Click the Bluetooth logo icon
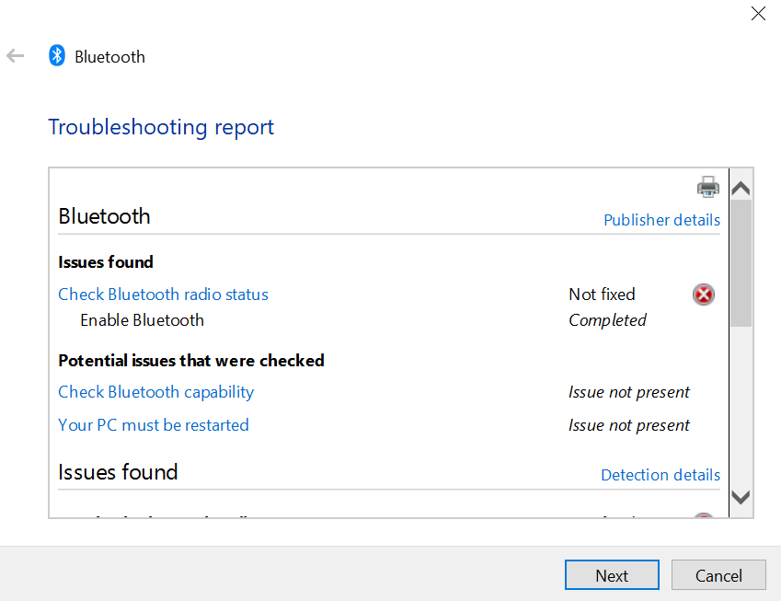Screen dimensions: 781x601 tap(57, 55)
